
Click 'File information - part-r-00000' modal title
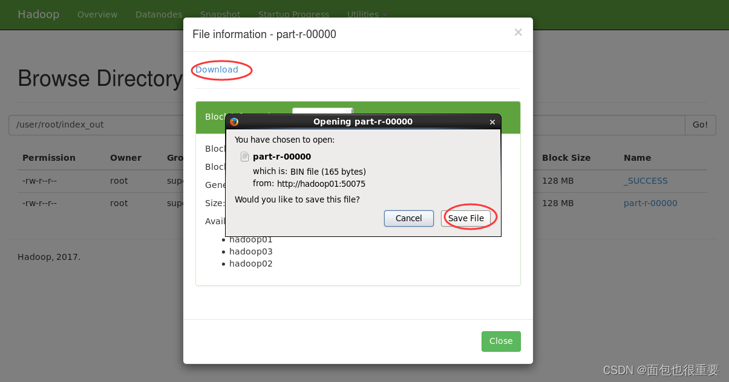[264, 34]
